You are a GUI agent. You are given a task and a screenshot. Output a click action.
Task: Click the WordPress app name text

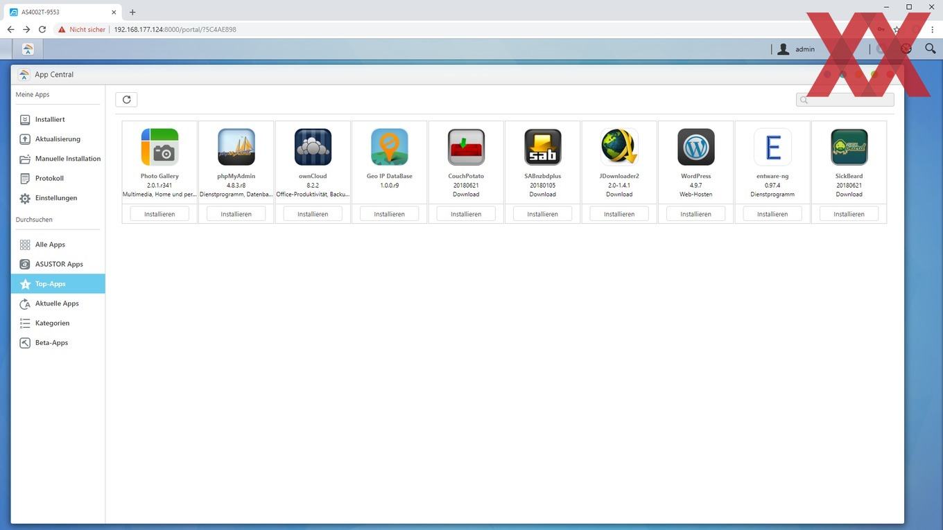696,176
